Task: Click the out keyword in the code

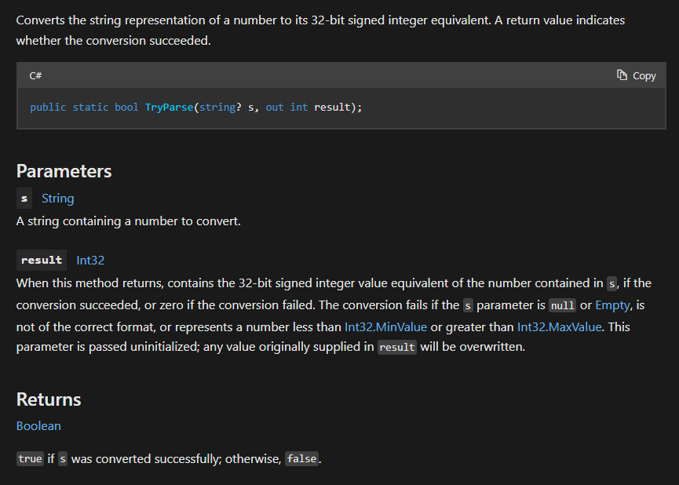Action: (x=275, y=108)
